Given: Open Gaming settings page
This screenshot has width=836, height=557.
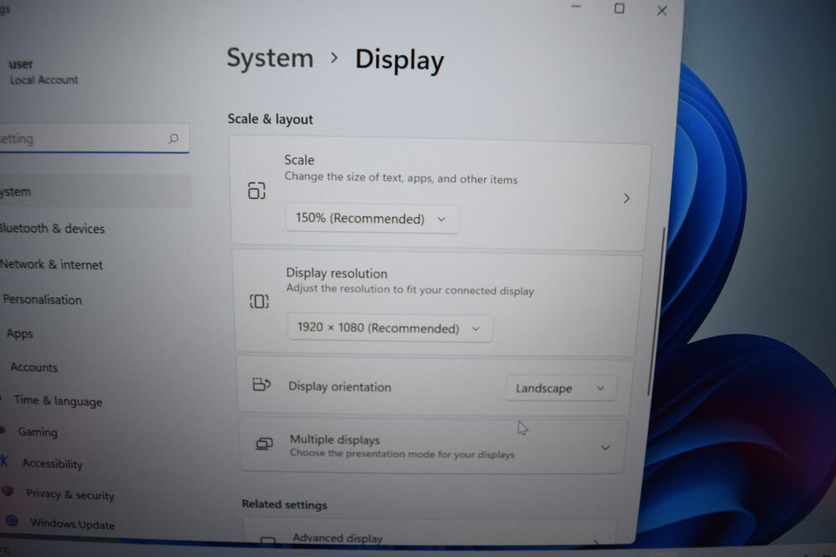Looking at the screenshot, I should (38, 432).
